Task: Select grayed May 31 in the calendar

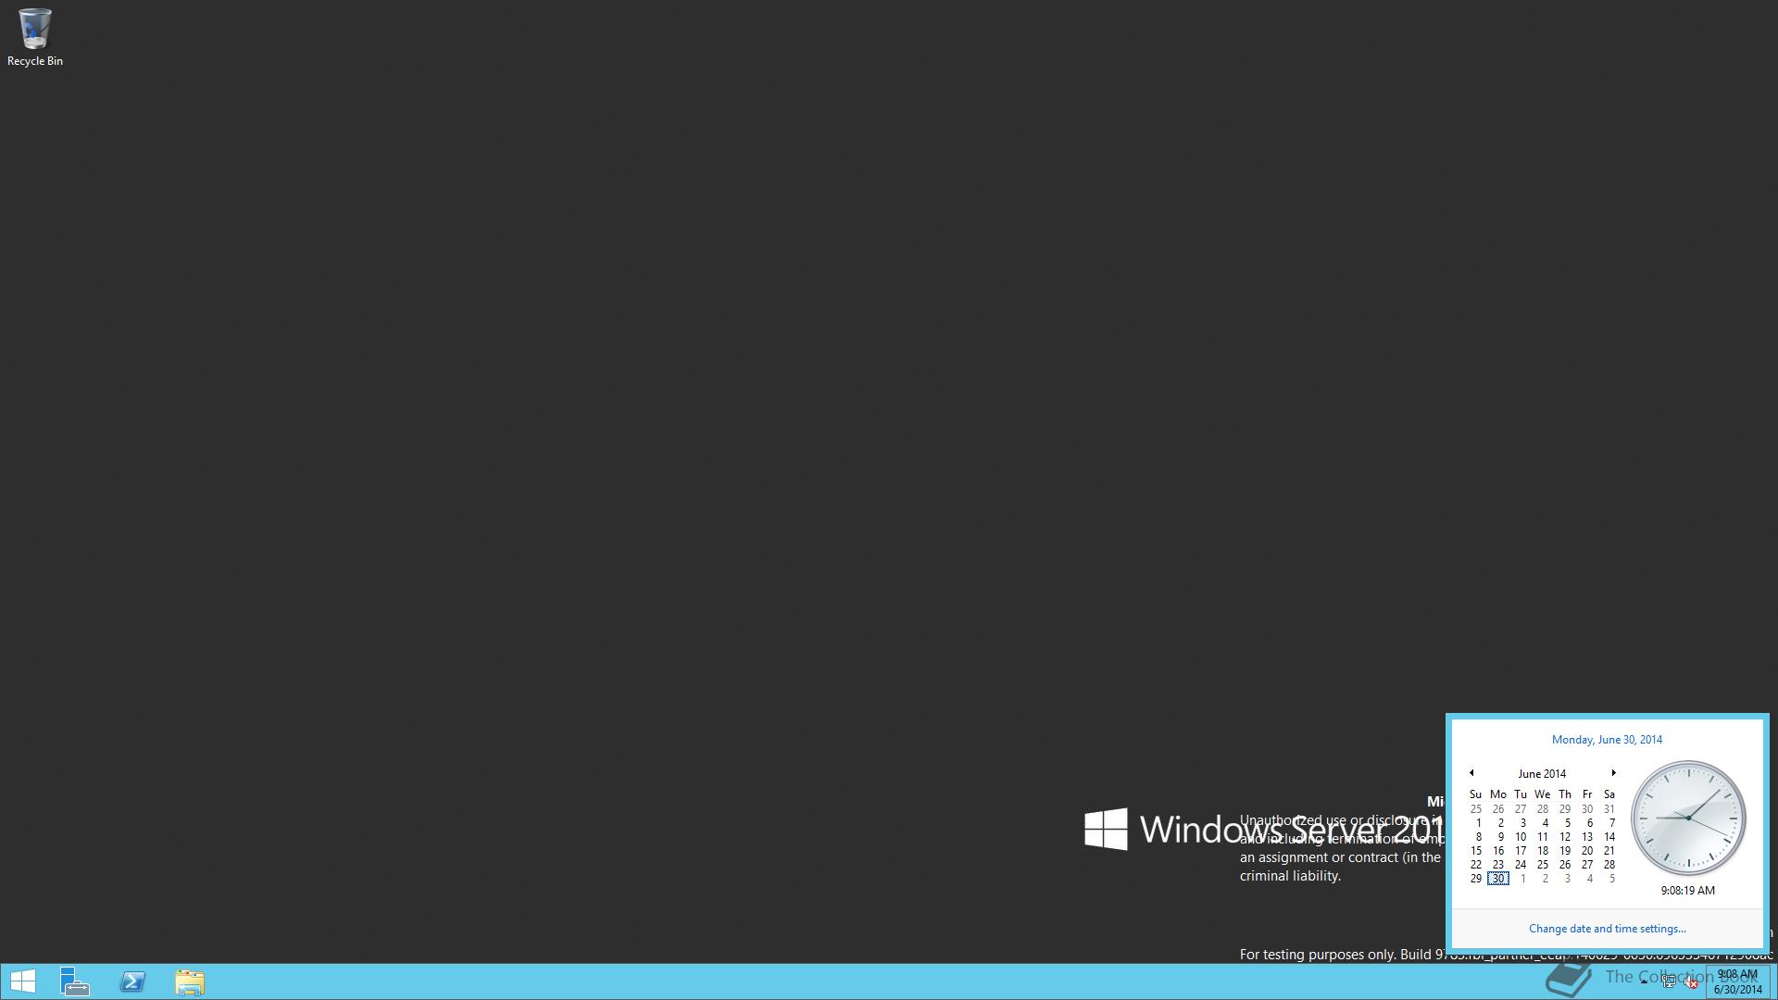Action: (1609, 809)
